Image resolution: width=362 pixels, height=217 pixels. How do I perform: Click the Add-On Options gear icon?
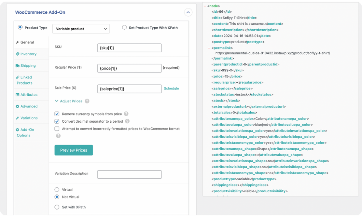pyautogui.click(x=18, y=130)
